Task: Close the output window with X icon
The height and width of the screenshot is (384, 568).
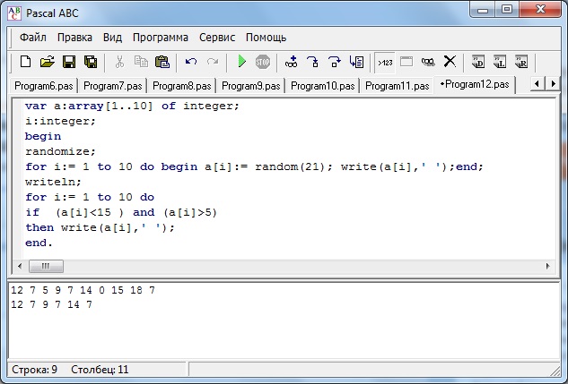Action: (x=450, y=62)
